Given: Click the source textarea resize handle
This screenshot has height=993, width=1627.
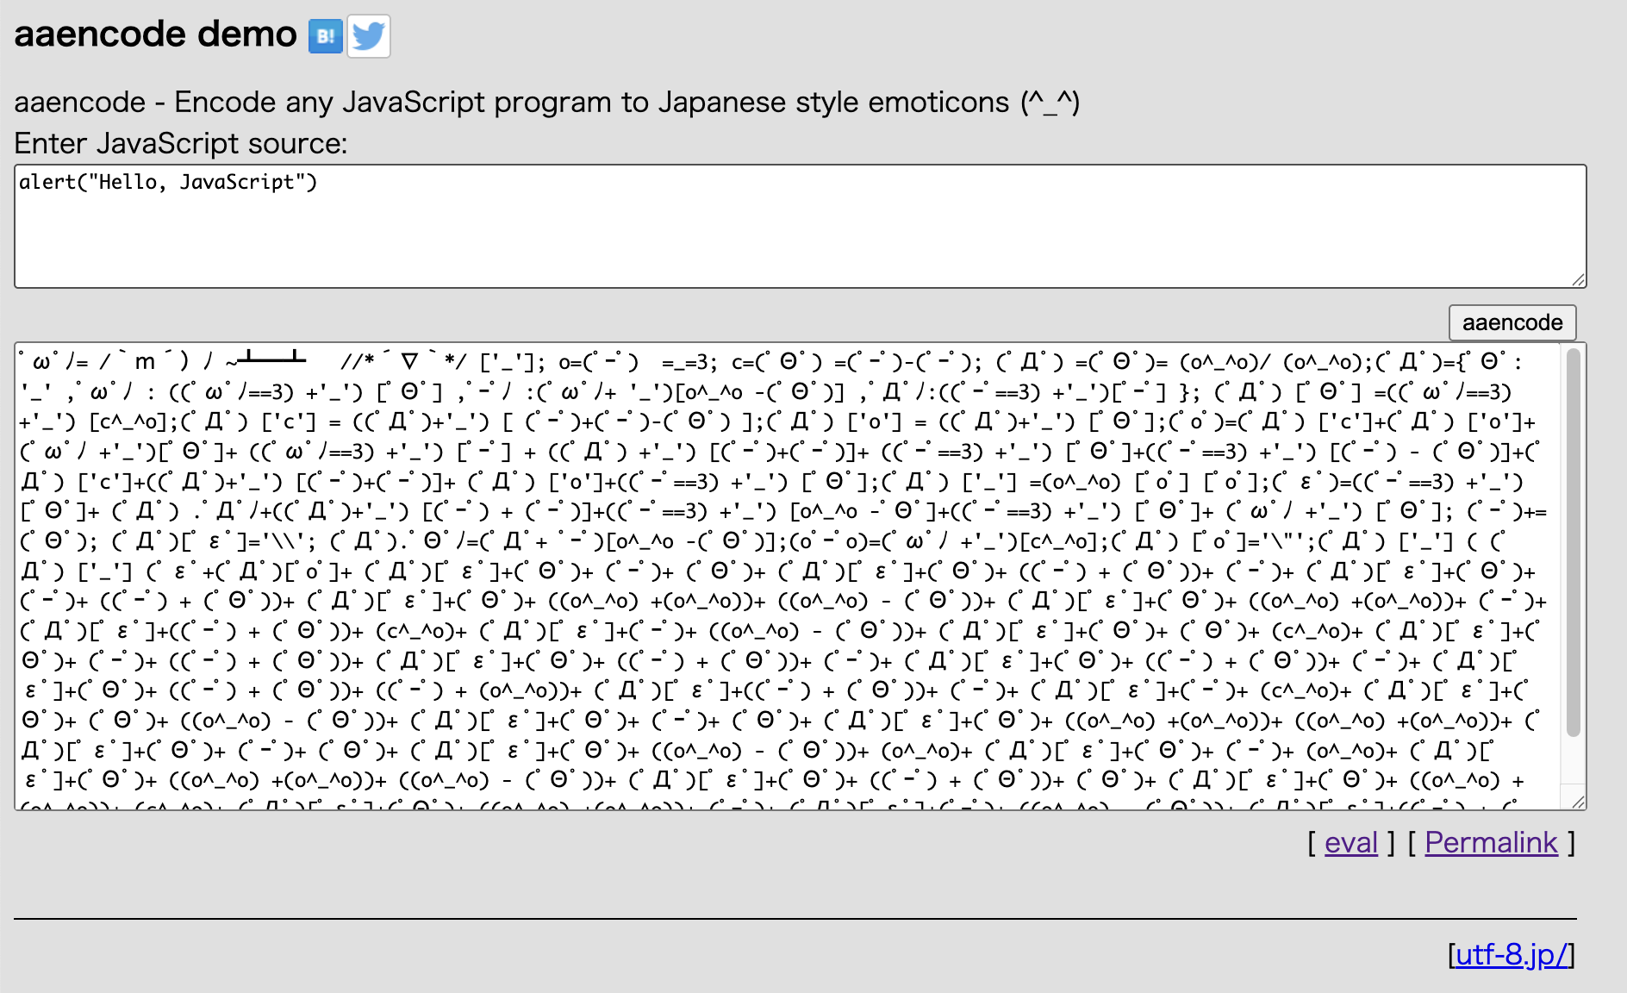Looking at the screenshot, I should point(1578,279).
